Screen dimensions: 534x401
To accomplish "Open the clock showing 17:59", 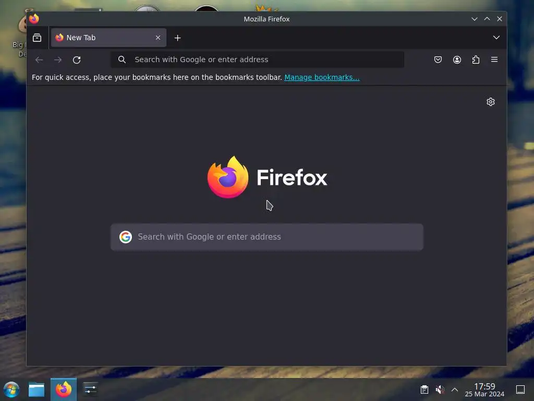I will [484, 390].
